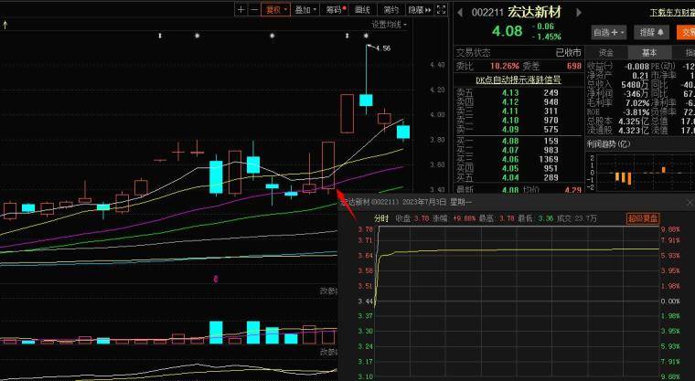Click buy-two price 4.07
This screenshot has width=695, height=381.
click(x=510, y=150)
